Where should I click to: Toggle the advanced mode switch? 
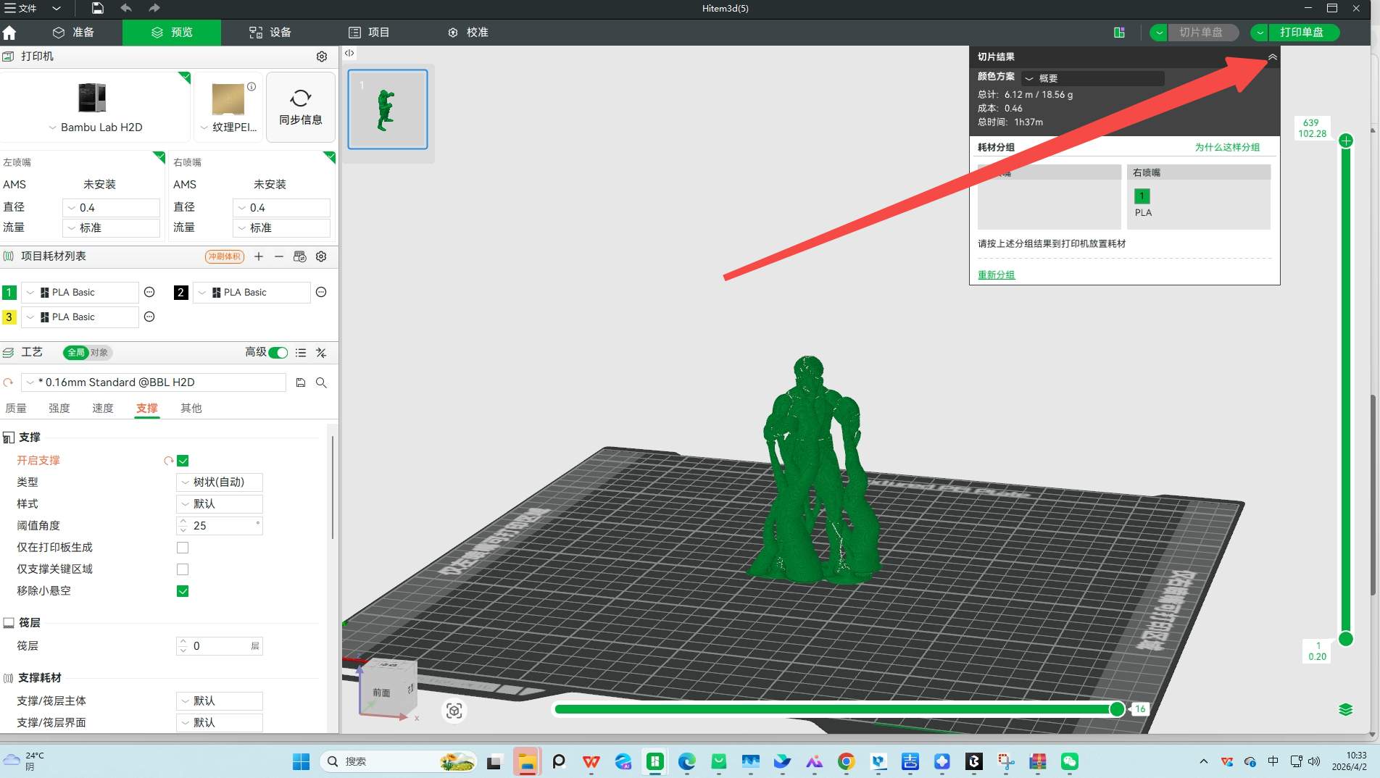278,353
